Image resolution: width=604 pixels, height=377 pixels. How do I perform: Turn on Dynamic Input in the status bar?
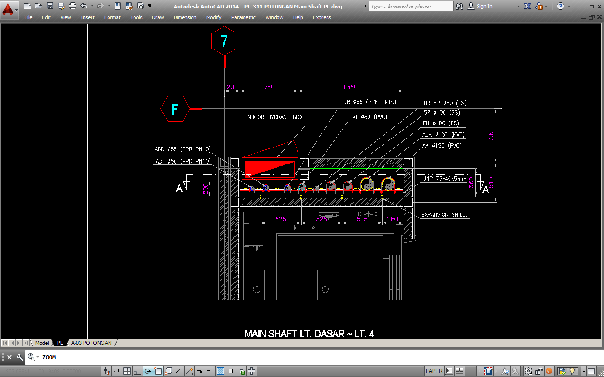pos(199,371)
